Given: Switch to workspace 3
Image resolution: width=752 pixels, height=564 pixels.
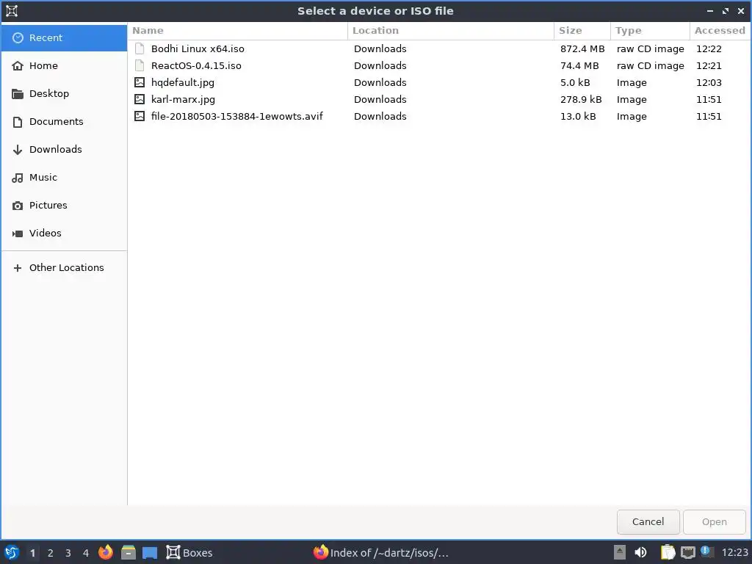Looking at the screenshot, I should click(x=68, y=553).
